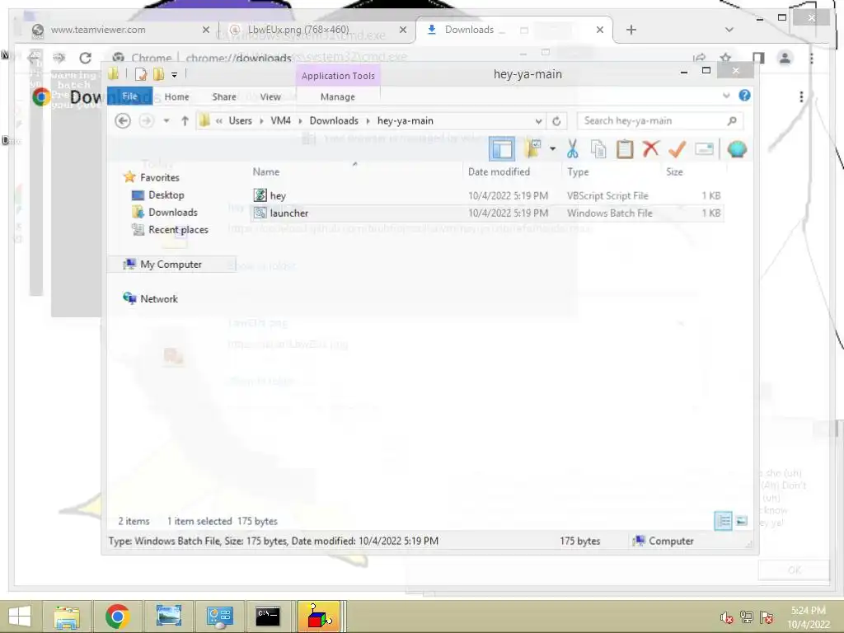Click the teal shell globe toolbar icon
Image resolution: width=844 pixels, height=633 pixels.
pos(737,149)
